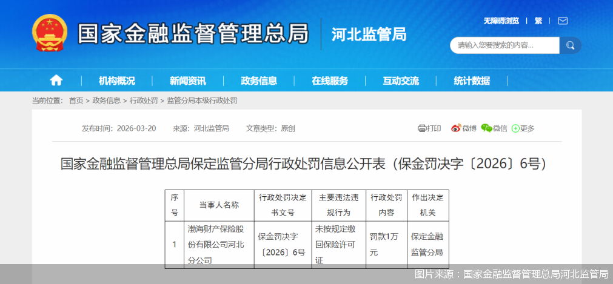Screen dimensions: 613x284
Task: Click the 行政处罚决定书文号 column header
Action: coord(283,205)
